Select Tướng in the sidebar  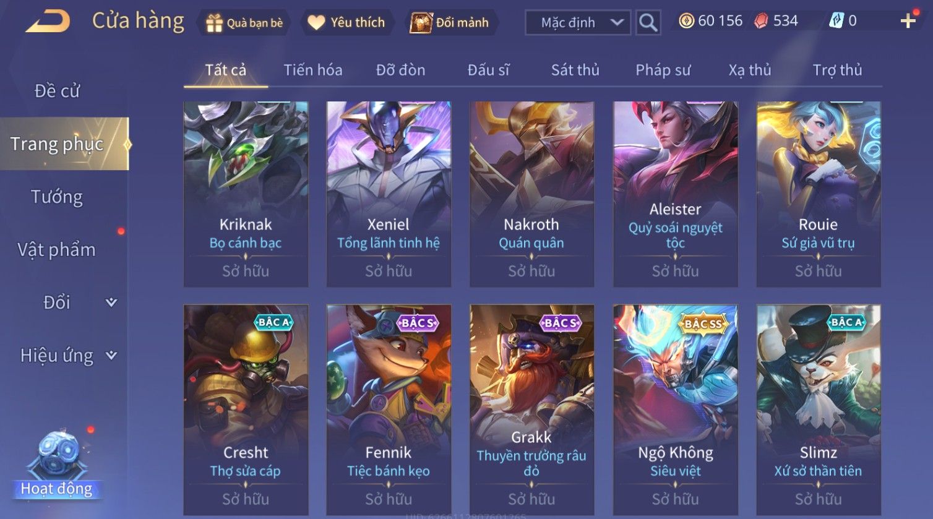pos(57,197)
